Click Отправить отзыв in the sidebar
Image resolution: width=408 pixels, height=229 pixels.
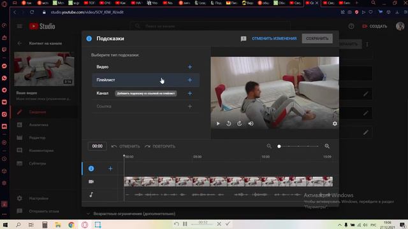[x=44, y=211]
